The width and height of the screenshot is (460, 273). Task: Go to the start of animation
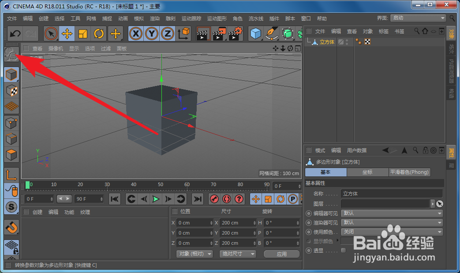tap(114, 199)
